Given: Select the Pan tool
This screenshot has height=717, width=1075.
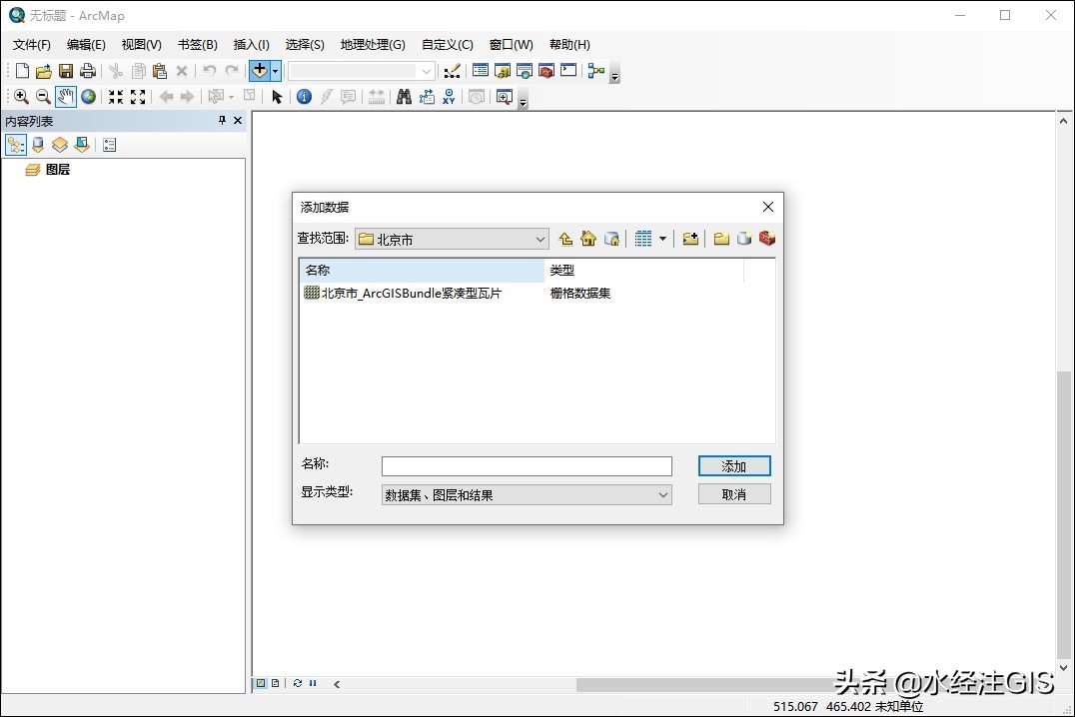Looking at the screenshot, I should click(x=66, y=96).
